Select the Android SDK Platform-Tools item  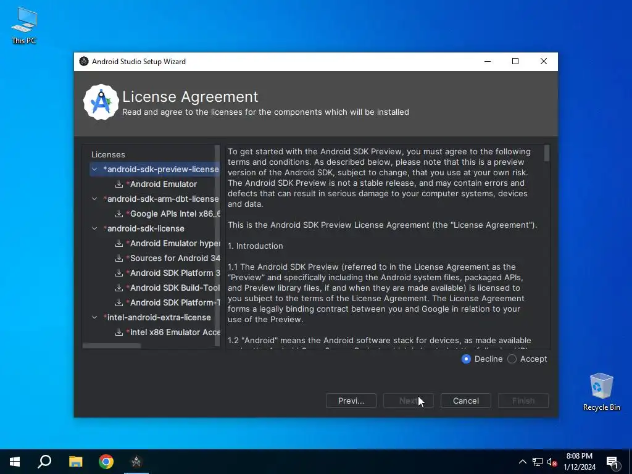[x=173, y=302]
